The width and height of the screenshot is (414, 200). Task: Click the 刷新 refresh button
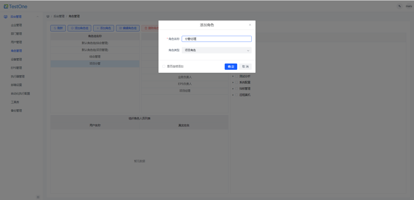pyautogui.click(x=58, y=28)
